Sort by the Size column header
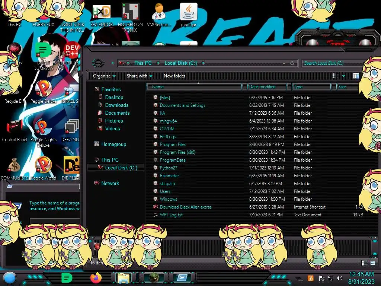Viewport: 381px width, 286px height. 348,87
